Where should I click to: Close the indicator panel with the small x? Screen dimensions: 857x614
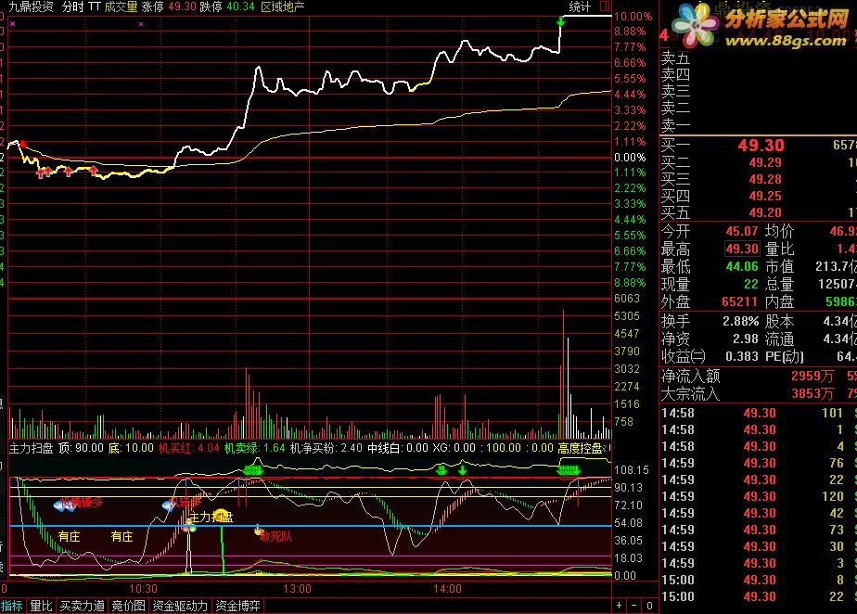605,449
